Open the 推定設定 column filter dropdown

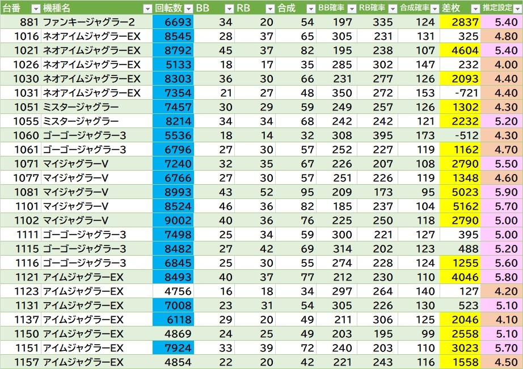[x=518, y=9]
